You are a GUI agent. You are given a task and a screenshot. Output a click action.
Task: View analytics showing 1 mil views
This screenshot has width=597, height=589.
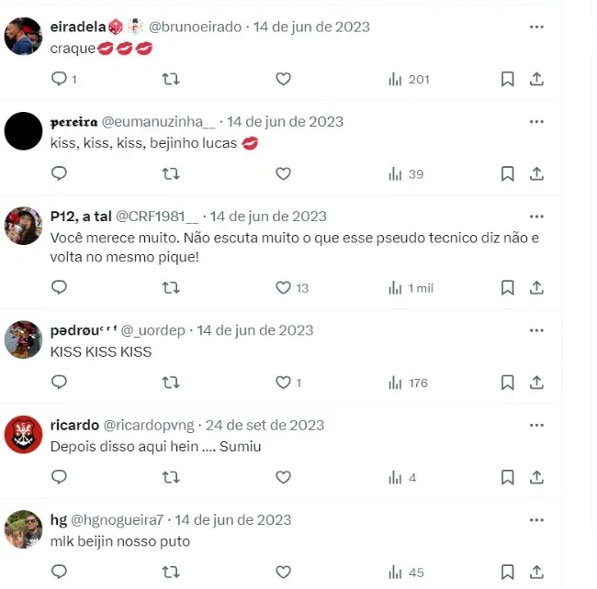pos(411,288)
